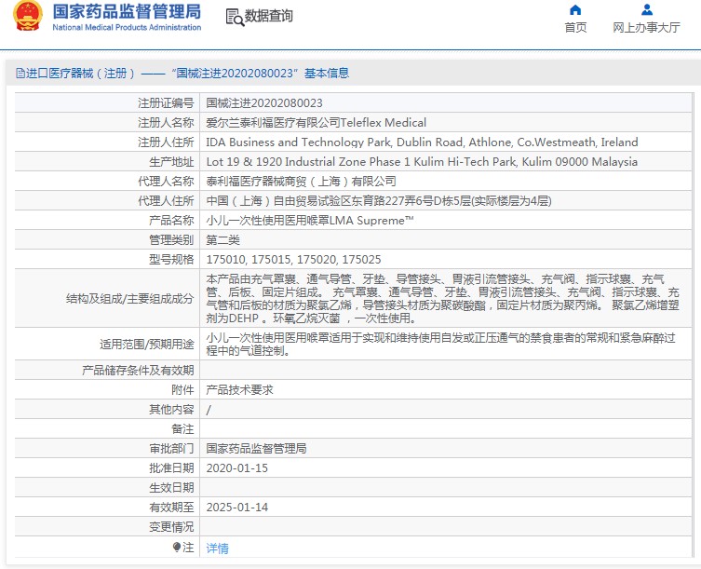Click the 附件 label

pos(182,390)
